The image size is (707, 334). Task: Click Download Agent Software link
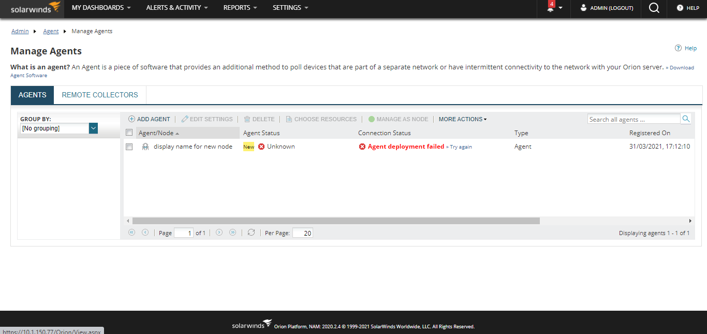(x=682, y=67)
